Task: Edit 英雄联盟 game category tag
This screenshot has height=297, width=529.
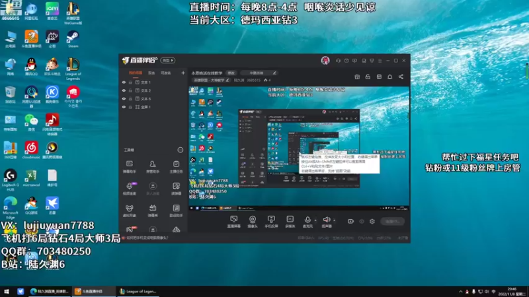Action: [211, 81]
